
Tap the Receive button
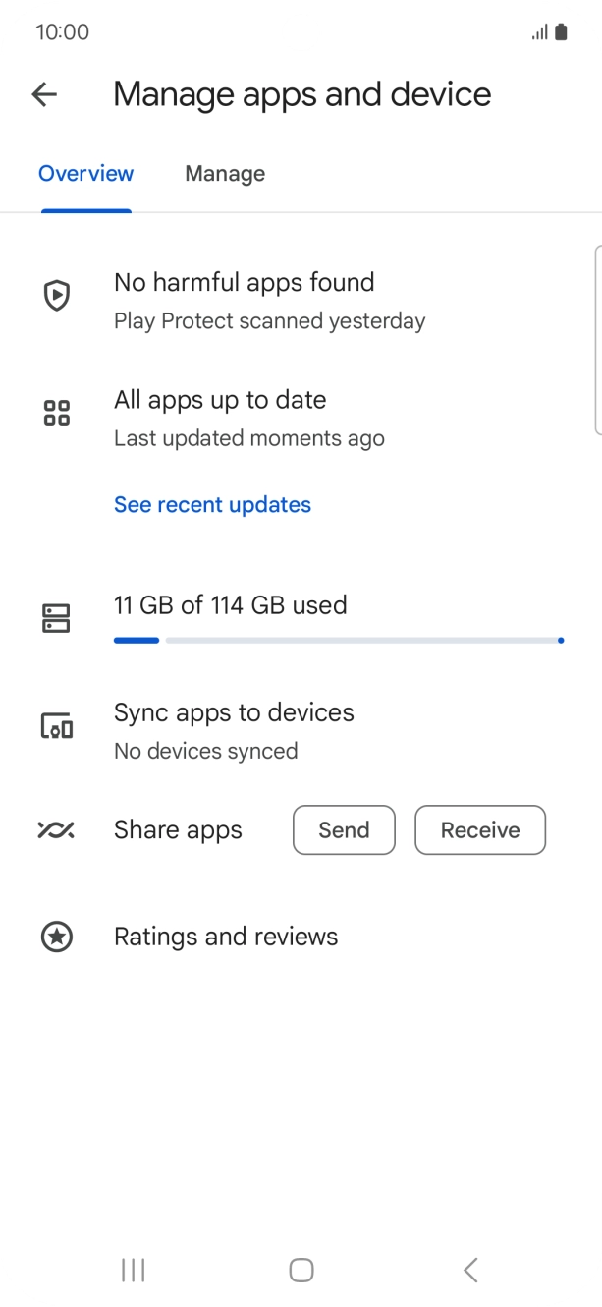[479, 830]
